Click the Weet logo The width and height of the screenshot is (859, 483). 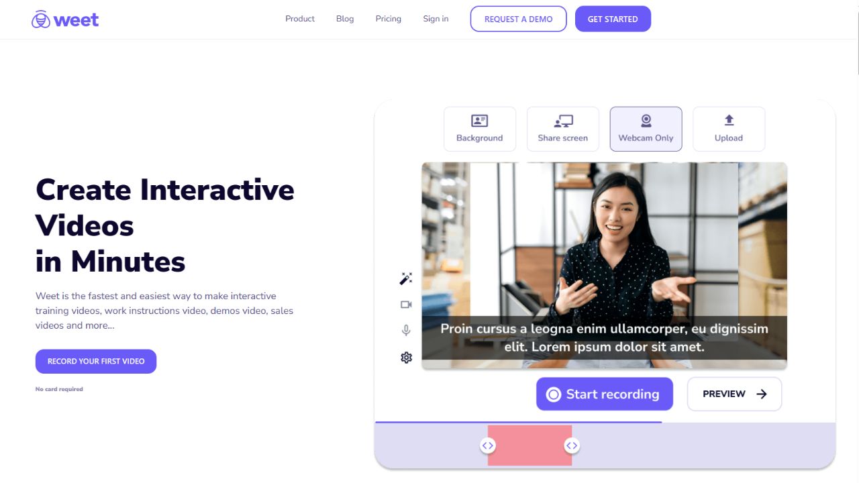[x=65, y=19]
